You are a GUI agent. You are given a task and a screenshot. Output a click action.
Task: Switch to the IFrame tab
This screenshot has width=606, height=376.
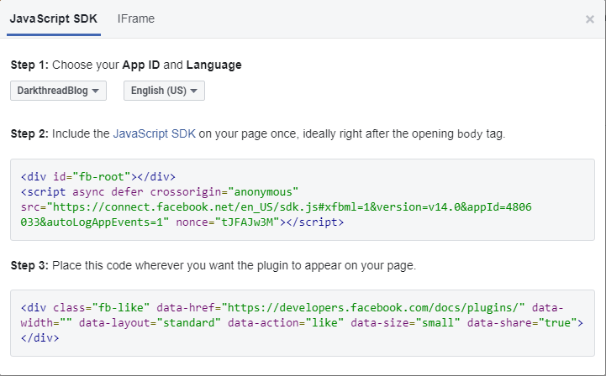point(135,18)
